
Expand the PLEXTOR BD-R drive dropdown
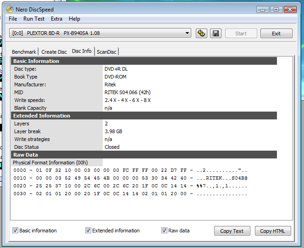tap(188, 33)
